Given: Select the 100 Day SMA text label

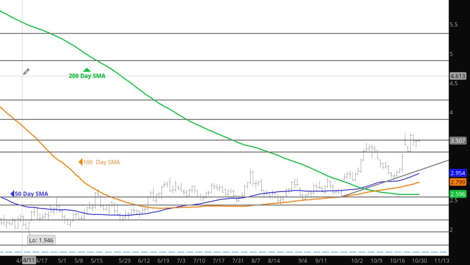Looking at the screenshot, I should tap(101, 162).
